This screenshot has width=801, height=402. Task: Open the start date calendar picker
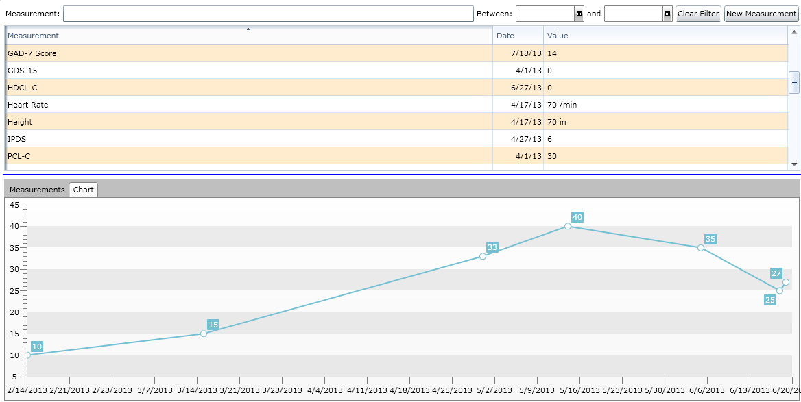pos(579,14)
